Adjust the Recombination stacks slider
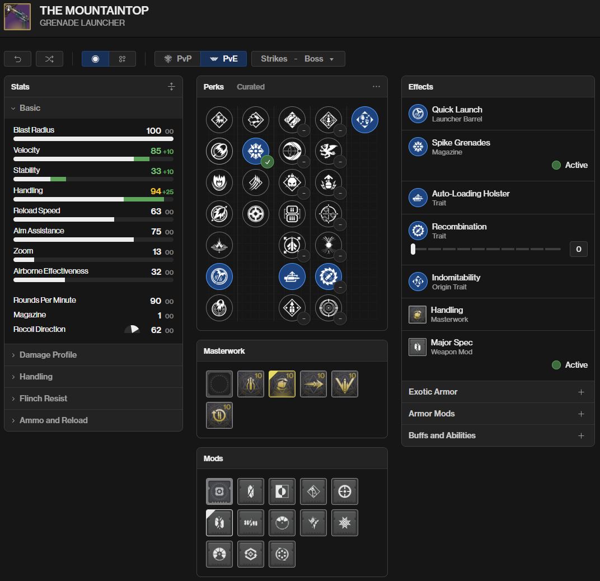The width and height of the screenshot is (600, 581). [x=486, y=249]
